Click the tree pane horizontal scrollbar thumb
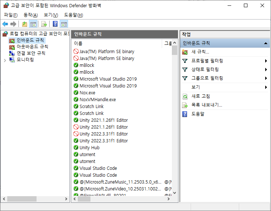The image size is (271, 211). 22,199
